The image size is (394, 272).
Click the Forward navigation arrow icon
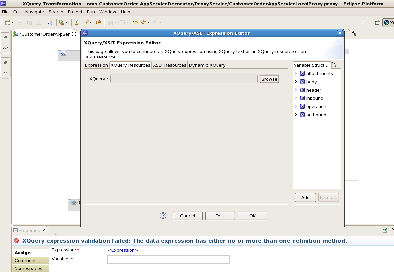click(156, 22)
